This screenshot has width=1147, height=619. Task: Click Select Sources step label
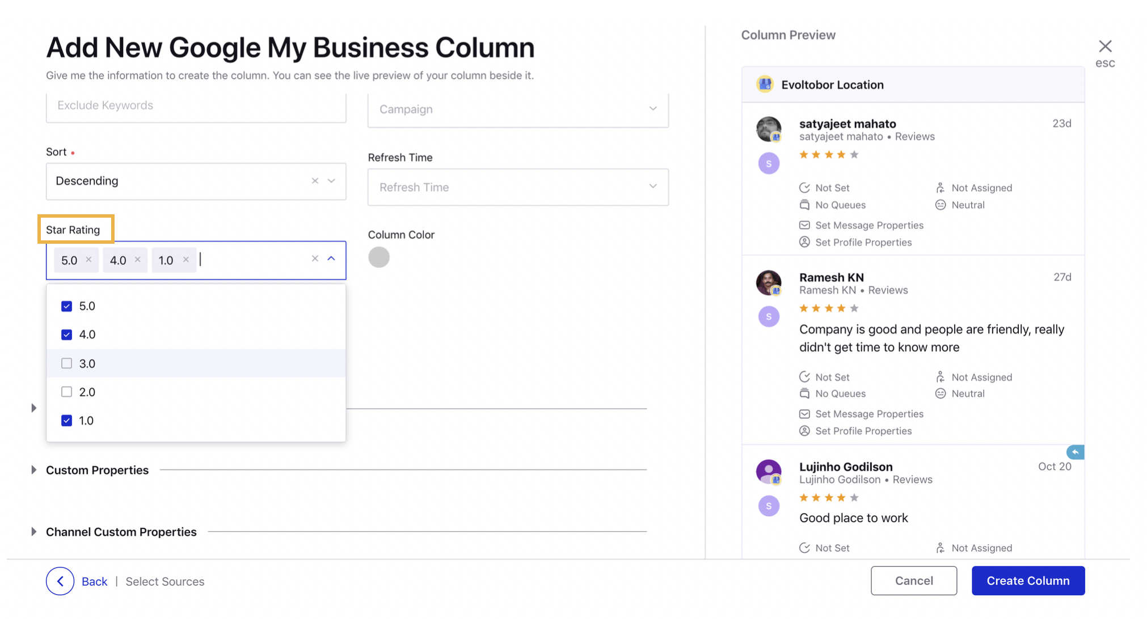(x=165, y=582)
